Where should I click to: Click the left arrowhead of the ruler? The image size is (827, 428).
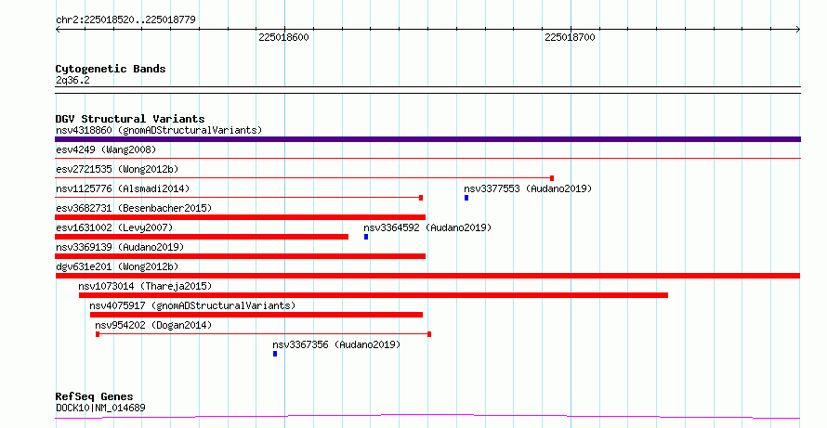coord(58,30)
